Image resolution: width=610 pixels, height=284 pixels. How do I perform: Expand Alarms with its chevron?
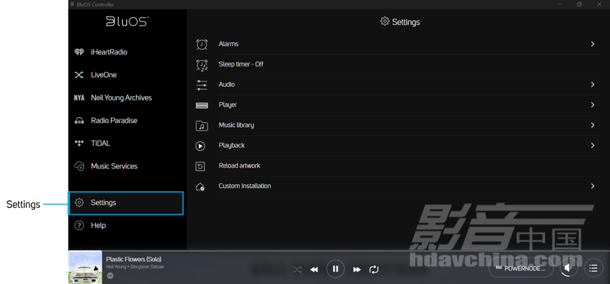click(593, 44)
